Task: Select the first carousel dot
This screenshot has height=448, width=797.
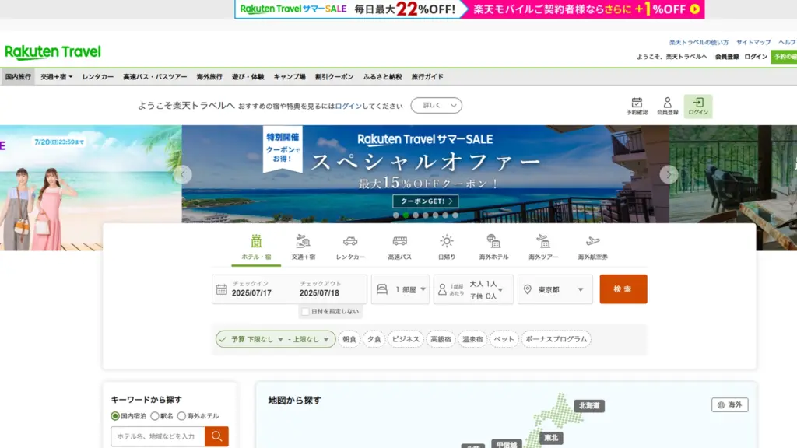Action: [395, 215]
